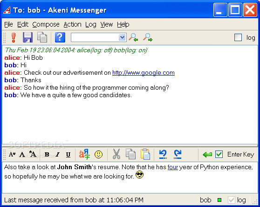The image size is (260, 207).
Task: Click the find next magnifier icon
Action: [x=148, y=37]
